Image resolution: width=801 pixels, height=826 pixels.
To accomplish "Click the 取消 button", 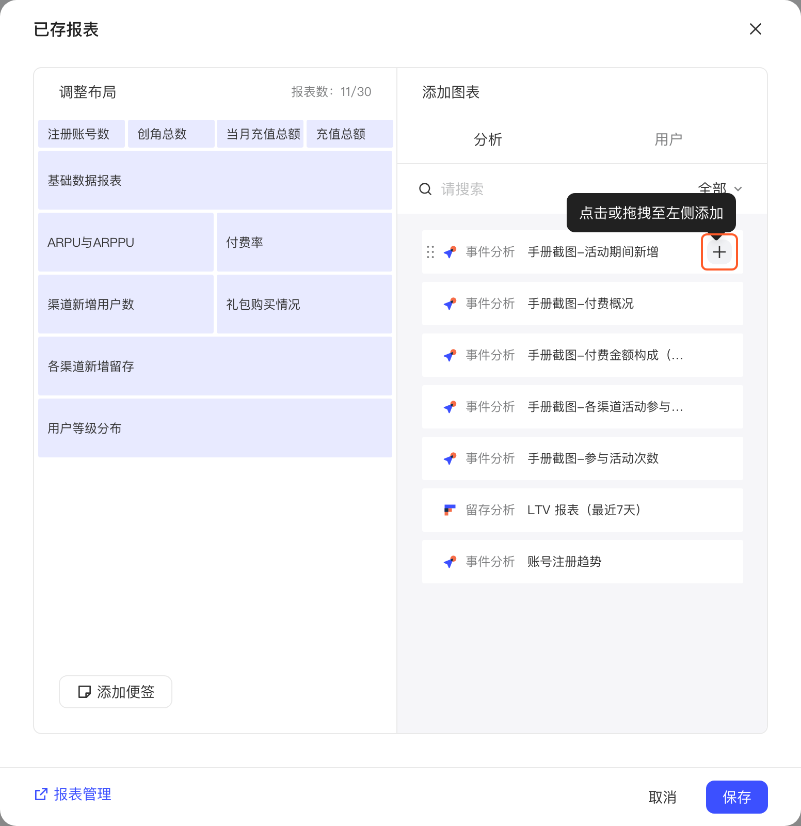I will click(662, 797).
